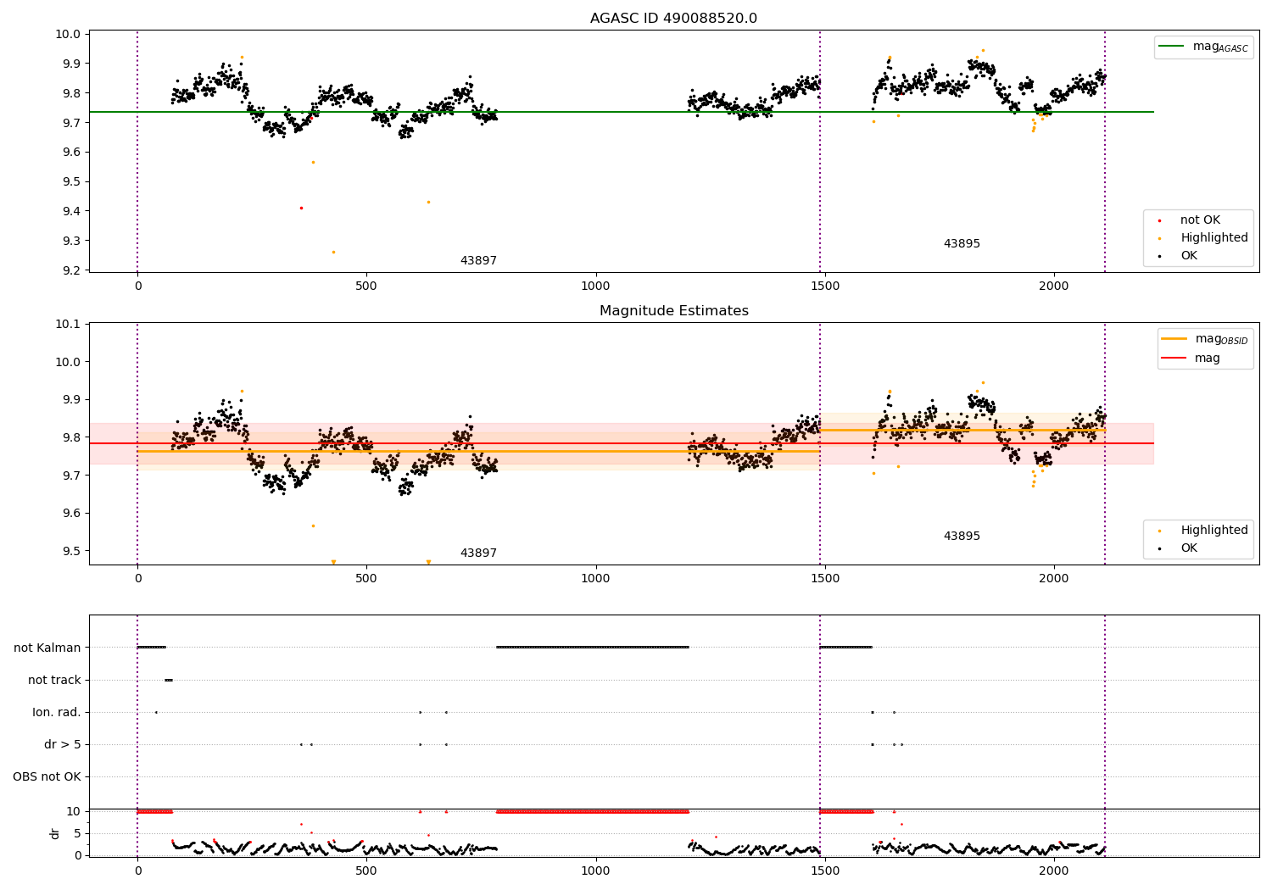1272x890 pixels.
Task: Click x-tick "500" under the dr plot
Action: (366, 871)
